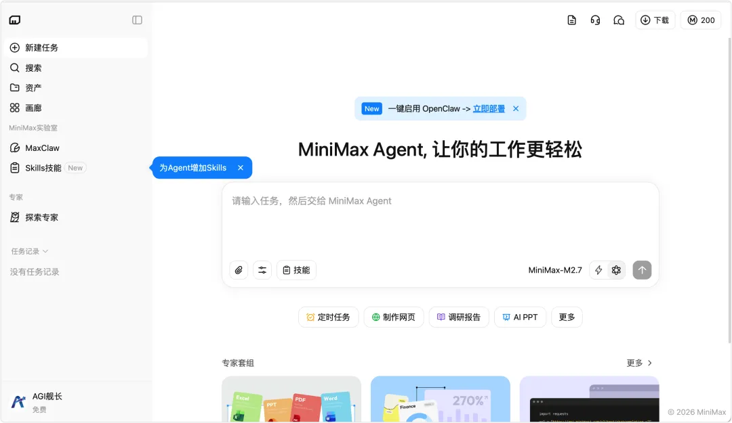
Task: Toggle the lightning fast mode icon
Action: pyautogui.click(x=598, y=270)
